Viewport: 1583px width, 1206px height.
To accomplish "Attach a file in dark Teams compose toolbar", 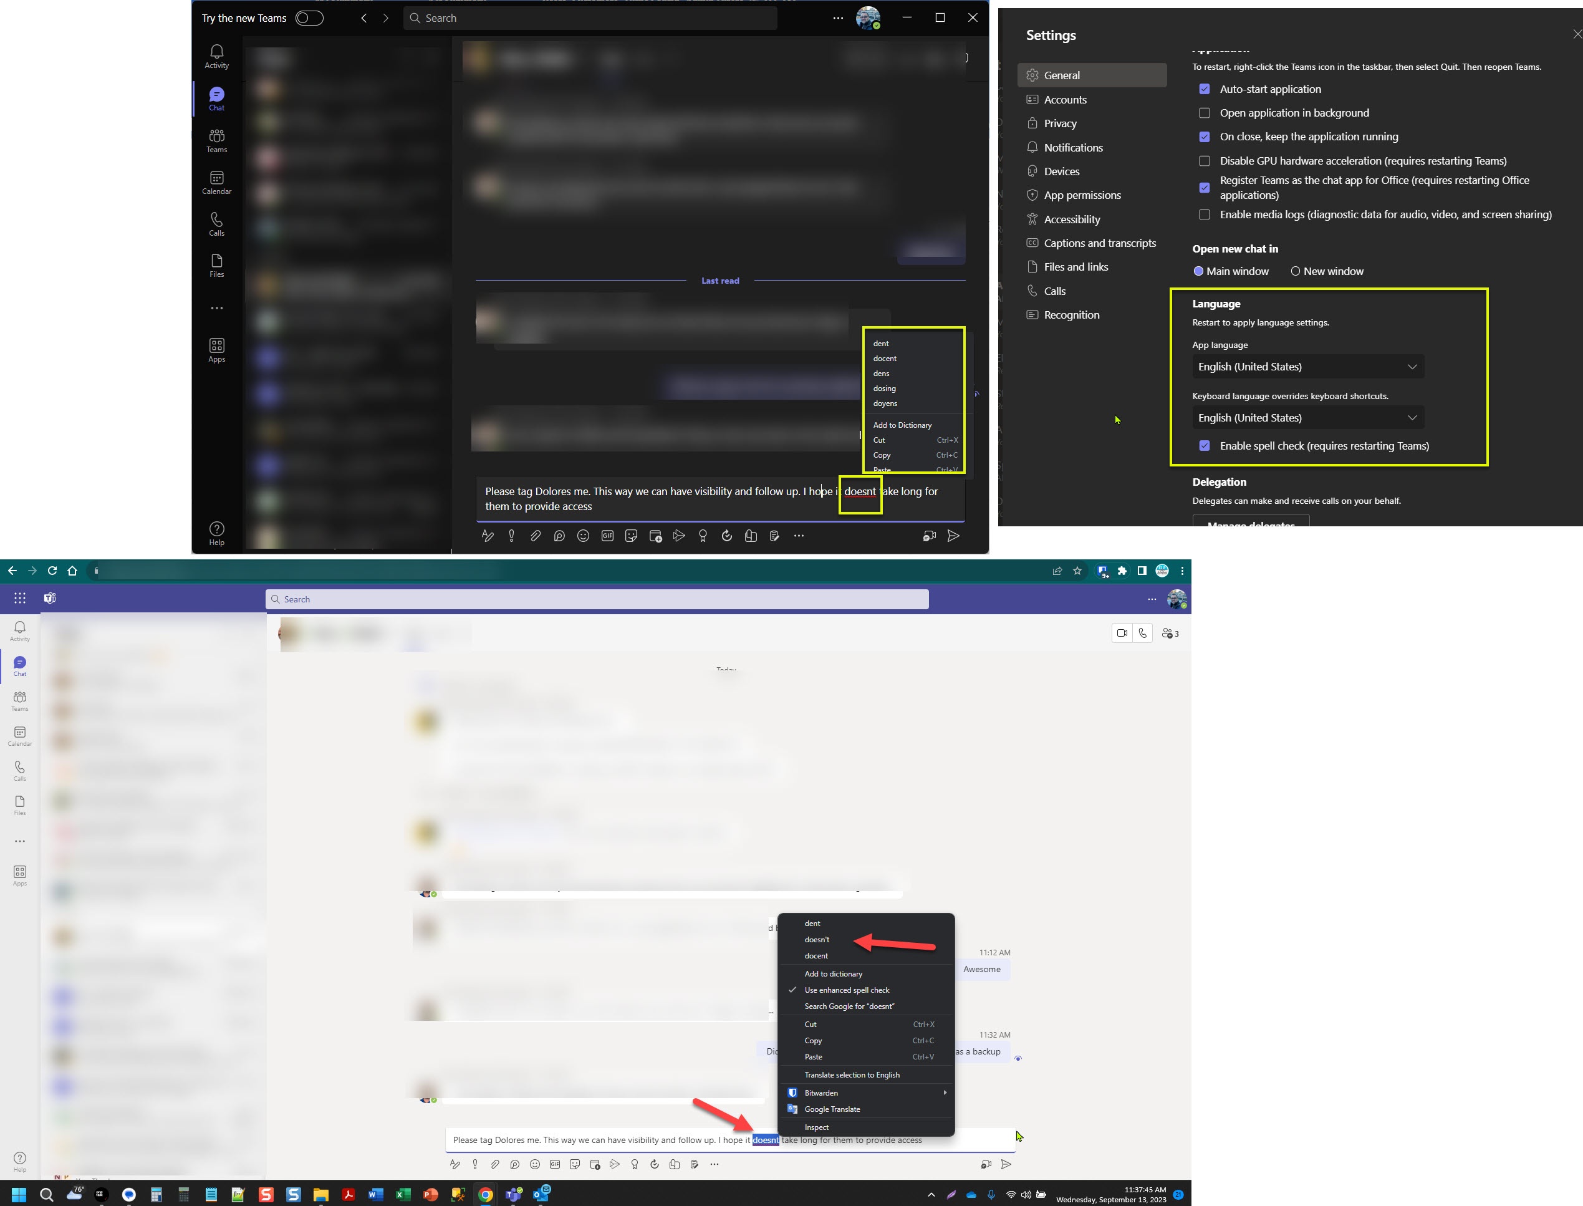I will [536, 536].
